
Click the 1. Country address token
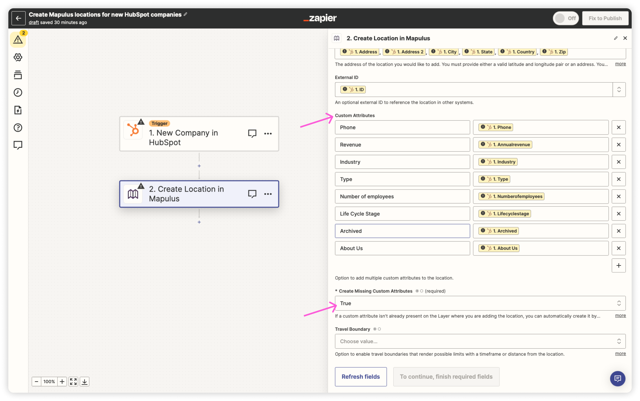517,52
